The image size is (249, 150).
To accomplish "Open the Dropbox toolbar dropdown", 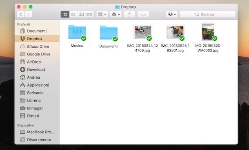I will (x=172, y=14).
